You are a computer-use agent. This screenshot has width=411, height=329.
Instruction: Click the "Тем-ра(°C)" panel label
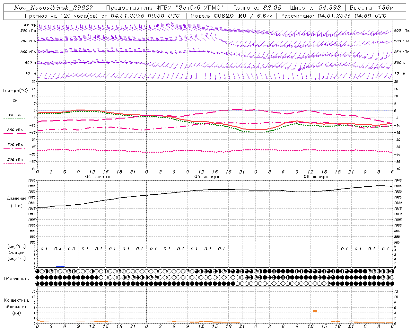[x=15, y=91]
